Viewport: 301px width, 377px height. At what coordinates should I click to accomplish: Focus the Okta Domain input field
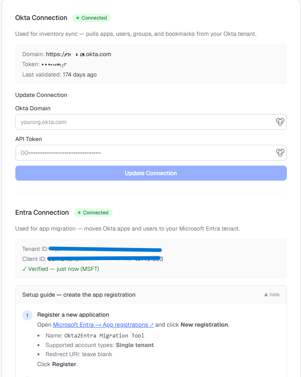pyautogui.click(x=151, y=122)
